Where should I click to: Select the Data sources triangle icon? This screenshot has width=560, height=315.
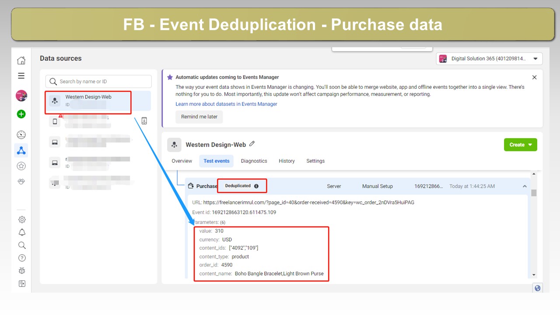21,150
